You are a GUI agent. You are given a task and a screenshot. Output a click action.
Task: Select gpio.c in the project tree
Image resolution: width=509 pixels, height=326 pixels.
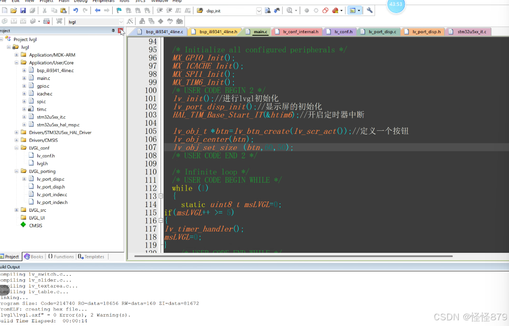(x=43, y=86)
